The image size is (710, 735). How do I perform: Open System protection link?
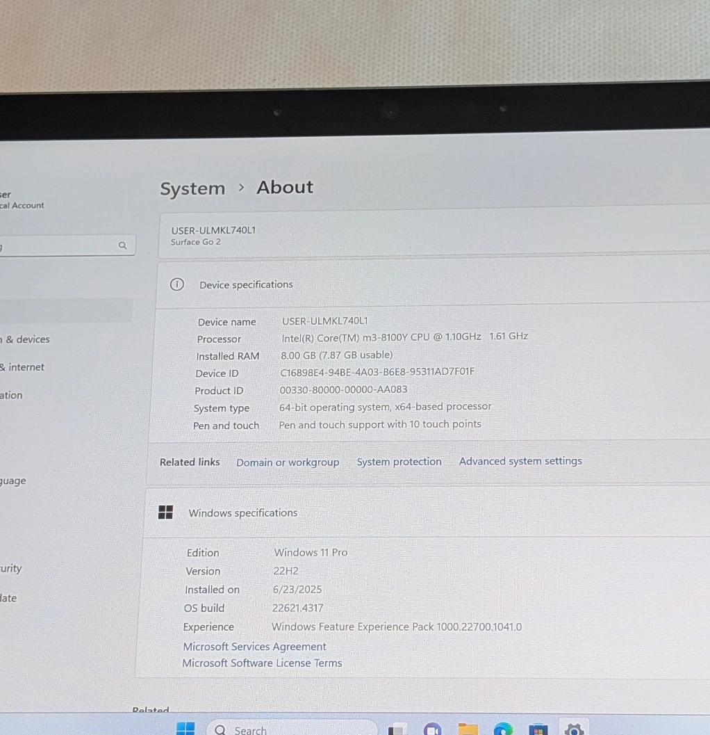[x=399, y=462]
